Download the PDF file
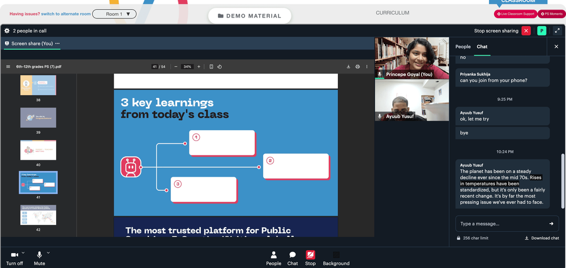566x268 pixels. tap(348, 66)
